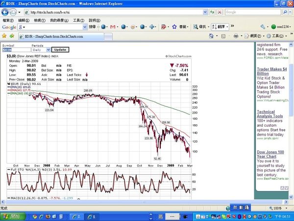The width and height of the screenshot is (294, 221).
Task: Launch Chrome from the quick launch bar
Action: point(35,217)
